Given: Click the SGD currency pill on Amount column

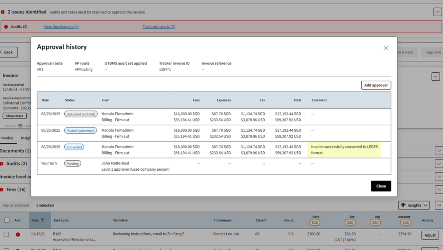Looking at the screenshot, I should point(405,223).
